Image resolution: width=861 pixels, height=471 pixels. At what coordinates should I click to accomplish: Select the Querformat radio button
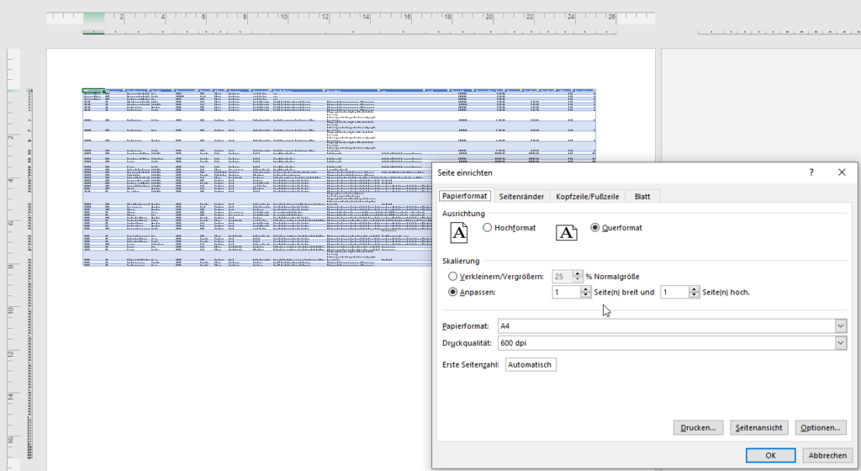click(x=596, y=228)
